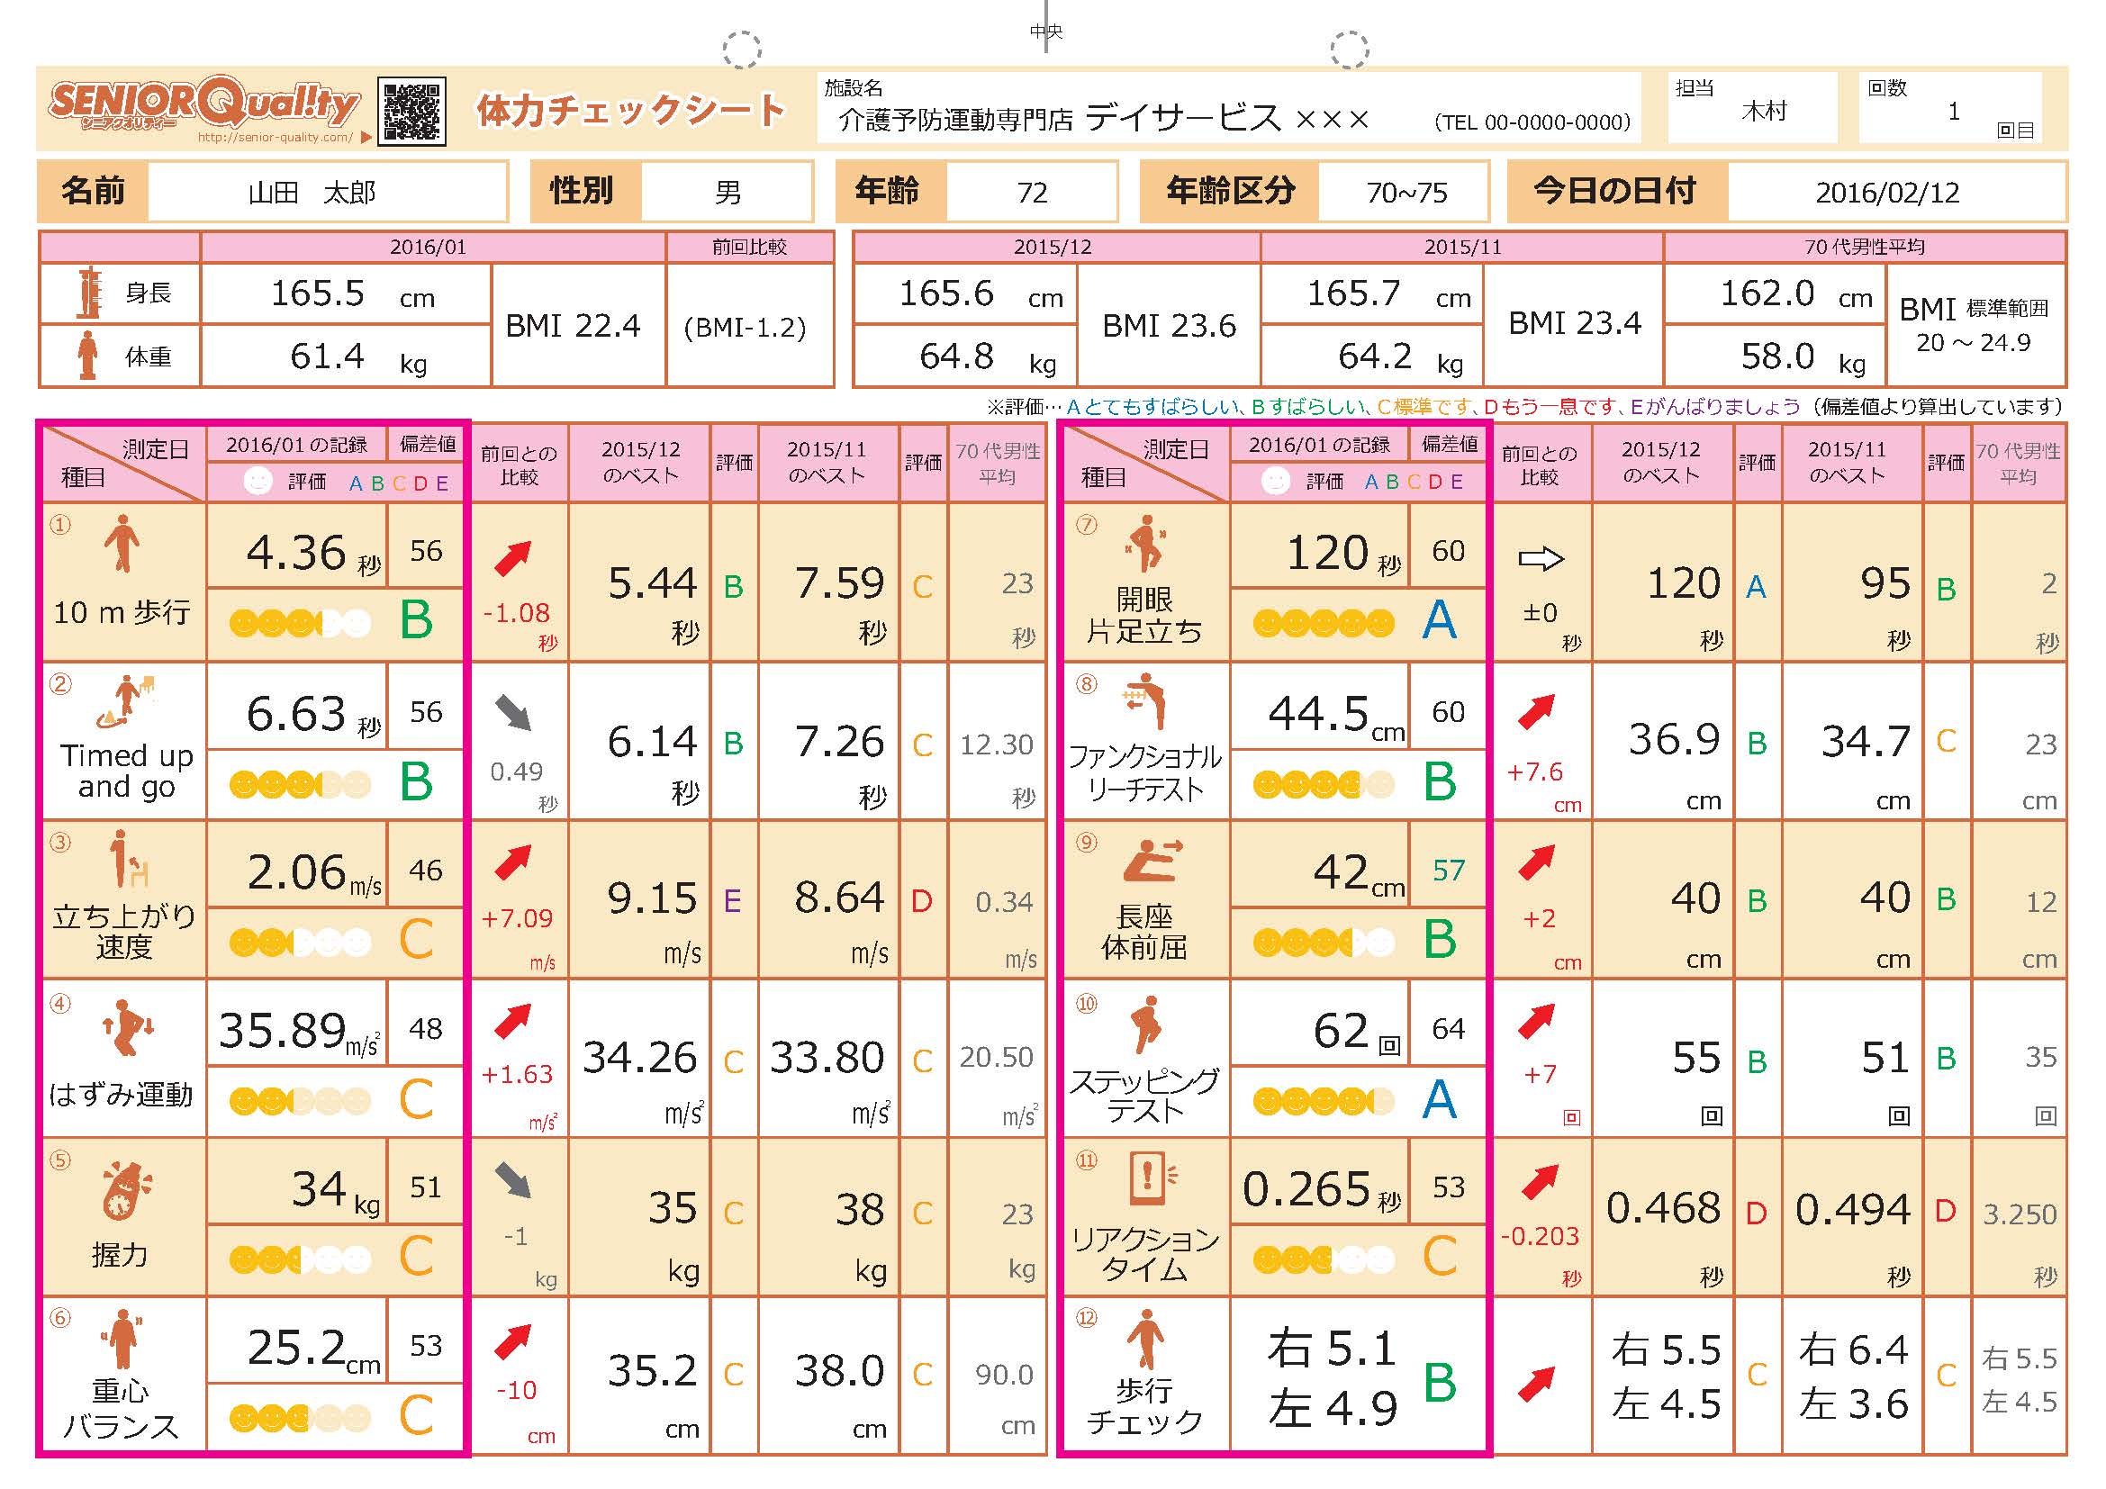Click the white right arrow for one-leg standing
The height and width of the screenshot is (1489, 2106).
pos(1540,558)
